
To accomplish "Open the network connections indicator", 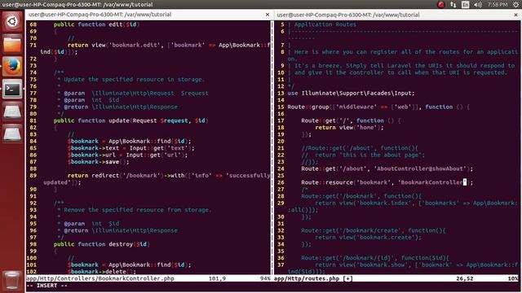I will coord(453,5).
